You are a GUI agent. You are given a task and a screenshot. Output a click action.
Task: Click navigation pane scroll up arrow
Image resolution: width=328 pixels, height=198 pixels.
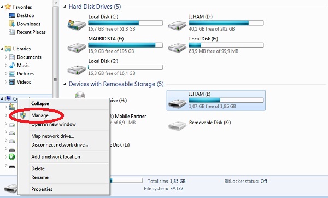(x=56, y=3)
